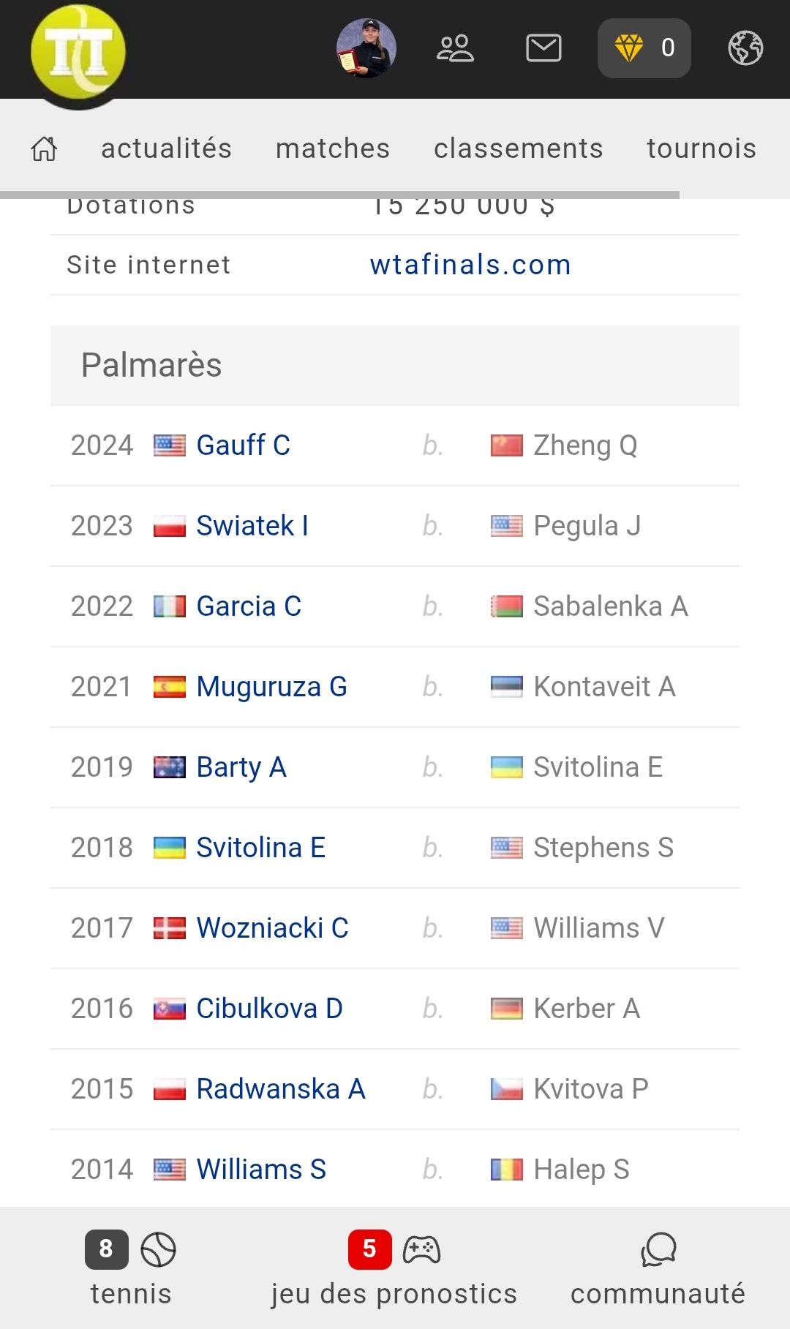Open the tennis tab with ball icon
790x1329 pixels.
(131, 1268)
